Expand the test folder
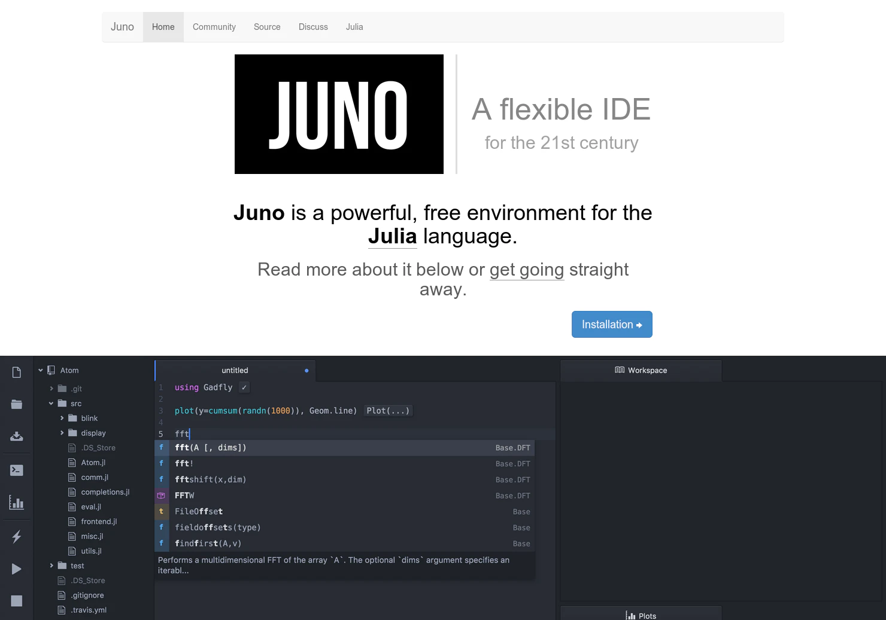886x620 pixels. [x=50, y=565]
